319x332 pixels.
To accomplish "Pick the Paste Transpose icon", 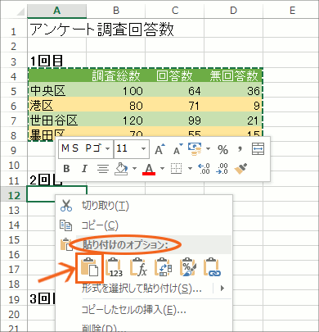I will click(163, 267).
